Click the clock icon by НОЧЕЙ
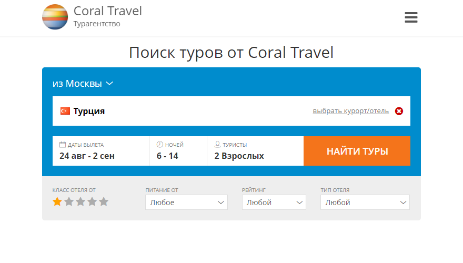 pyautogui.click(x=160, y=145)
